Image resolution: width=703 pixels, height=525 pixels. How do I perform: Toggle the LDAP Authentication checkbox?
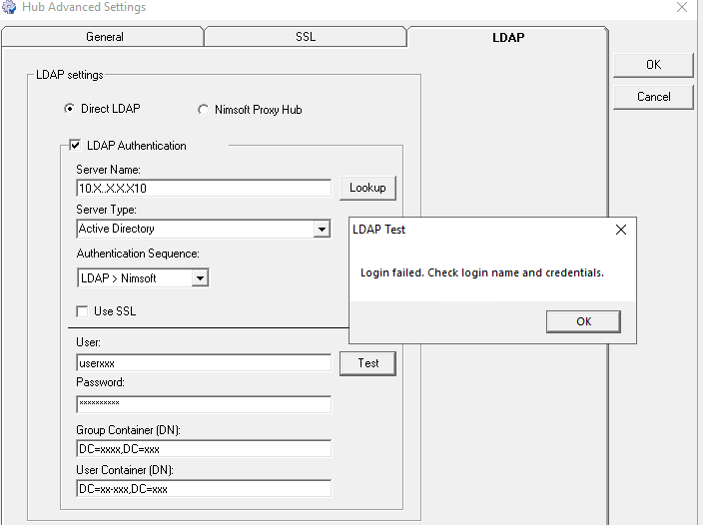click(x=75, y=145)
